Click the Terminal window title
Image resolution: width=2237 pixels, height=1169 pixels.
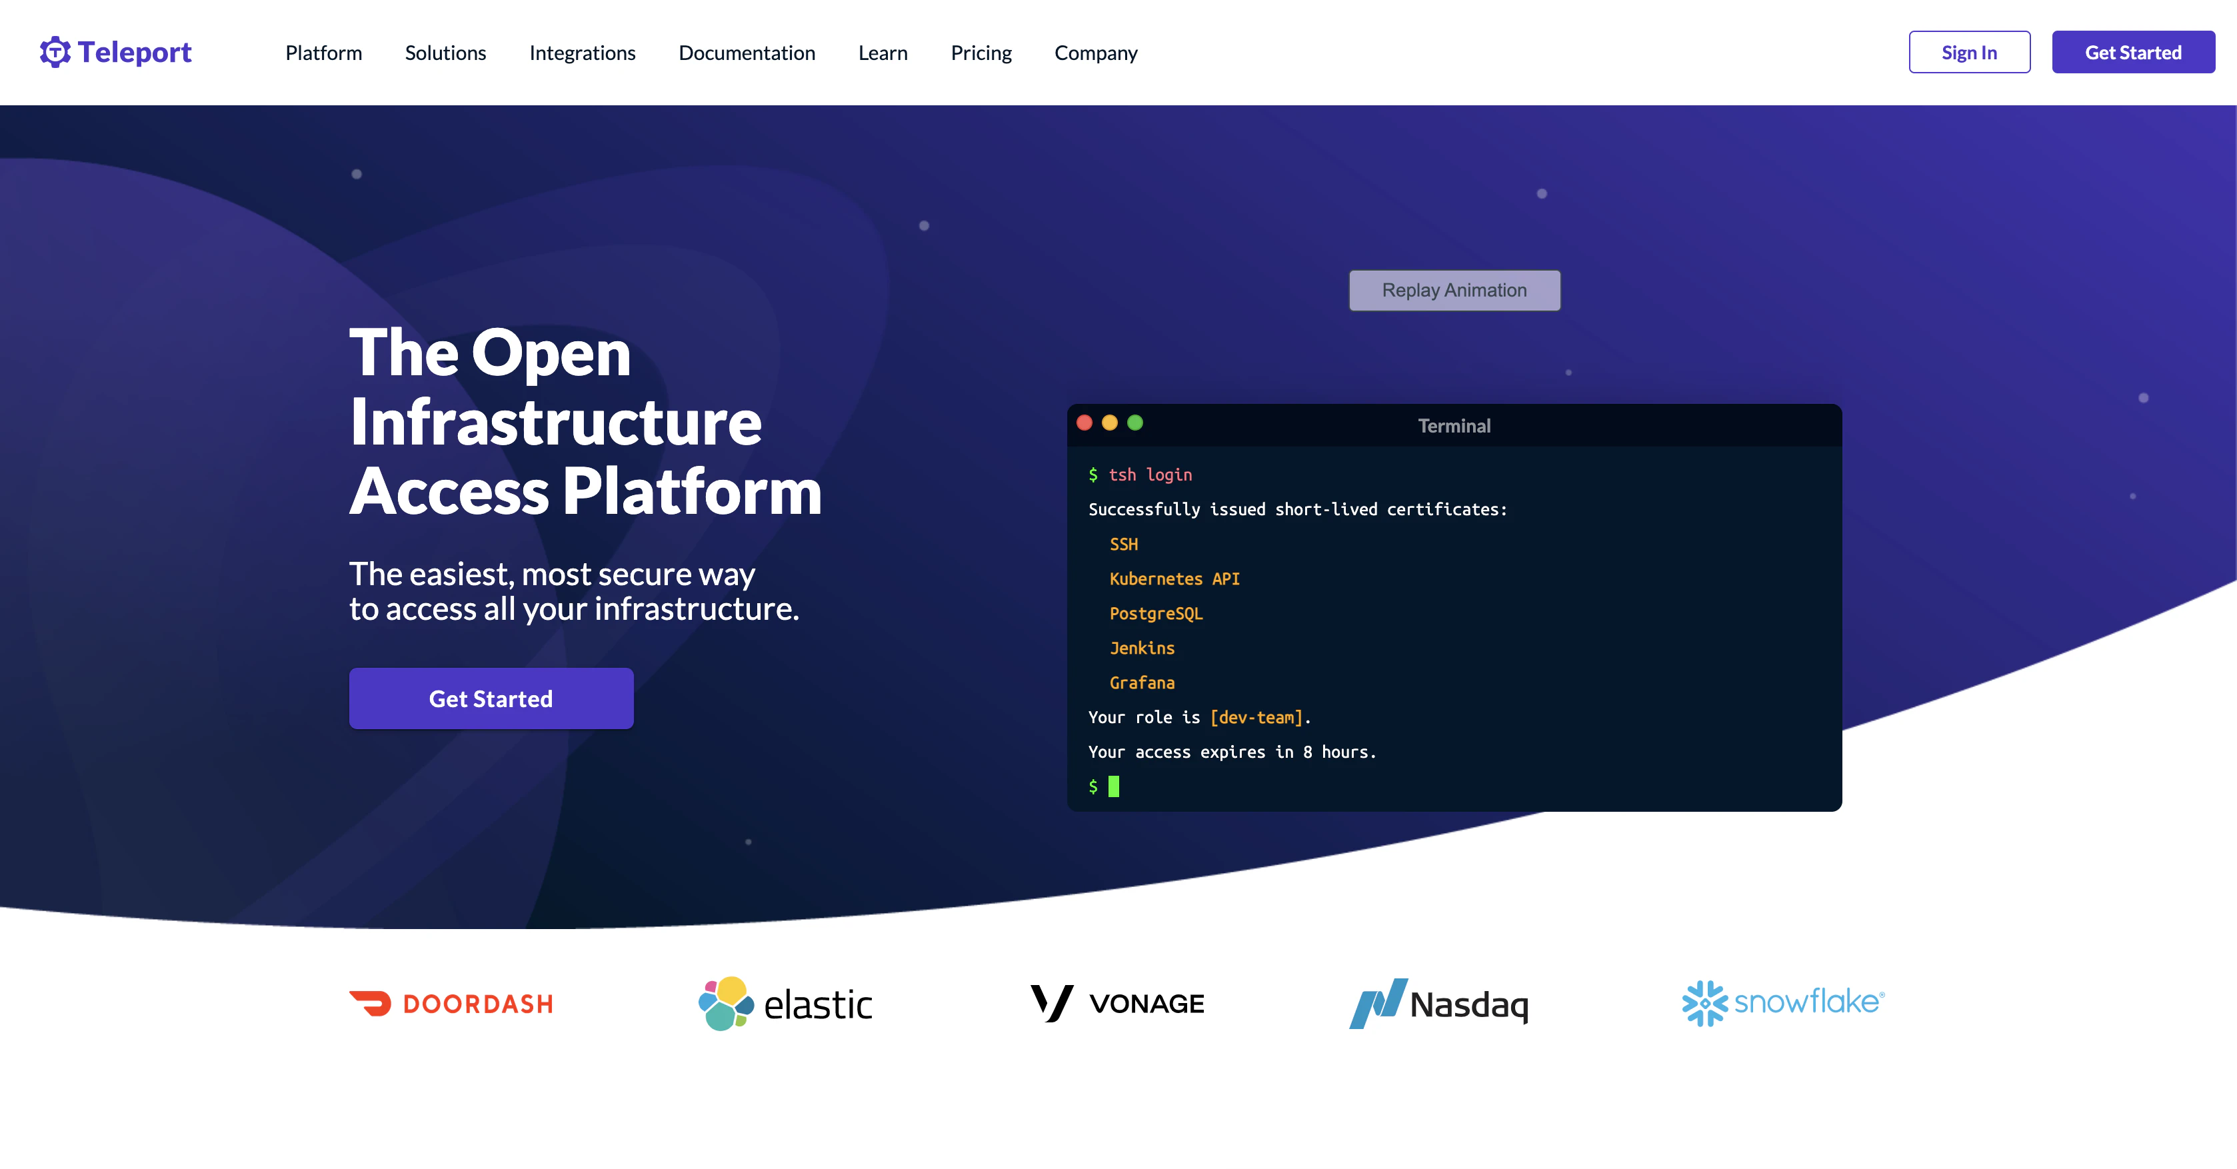point(1454,426)
